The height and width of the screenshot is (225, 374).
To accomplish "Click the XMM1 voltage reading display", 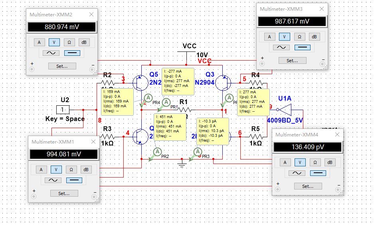I will click(x=64, y=154).
